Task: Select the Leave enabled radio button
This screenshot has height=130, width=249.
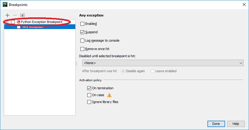Action: 153,71
